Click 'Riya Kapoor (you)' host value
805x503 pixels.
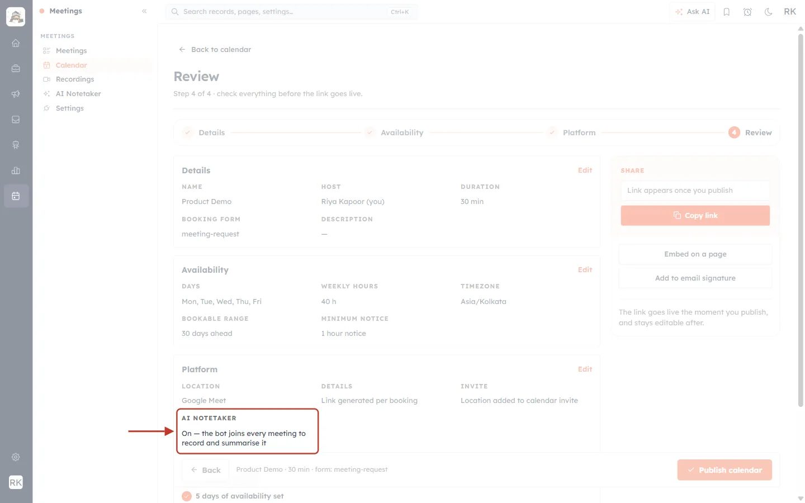(352, 202)
